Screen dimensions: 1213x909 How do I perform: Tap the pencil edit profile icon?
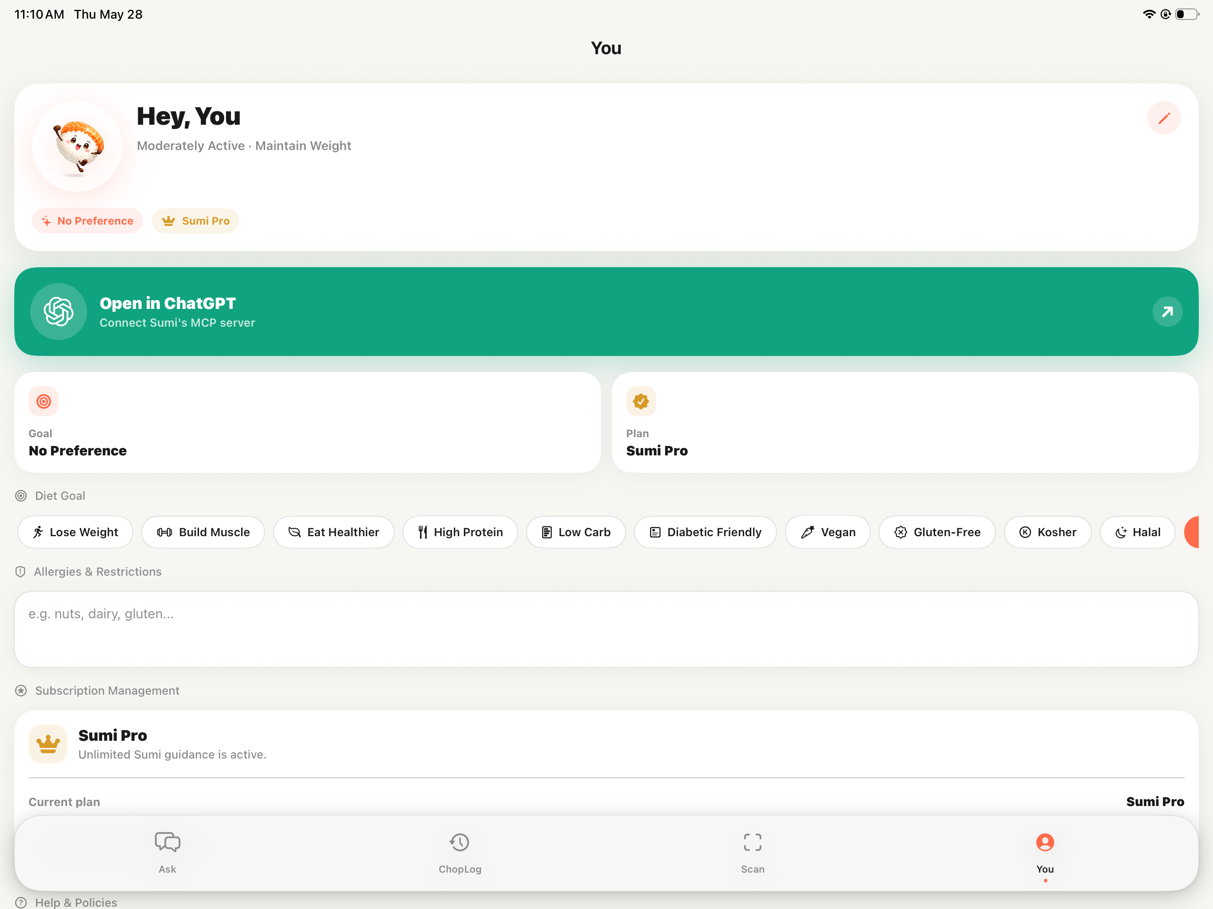(1163, 118)
